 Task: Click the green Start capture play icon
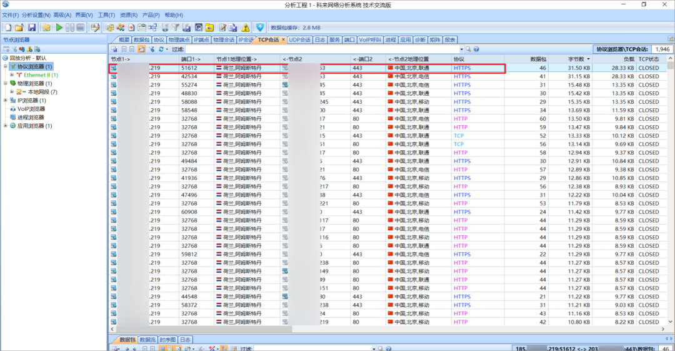59,28
